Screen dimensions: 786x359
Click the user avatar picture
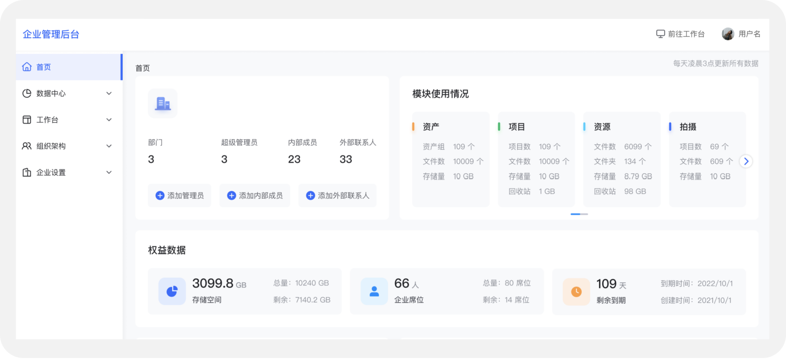pyautogui.click(x=728, y=34)
